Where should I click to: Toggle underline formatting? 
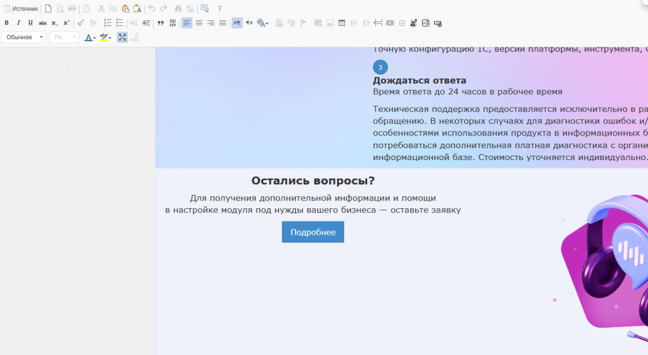click(x=30, y=23)
